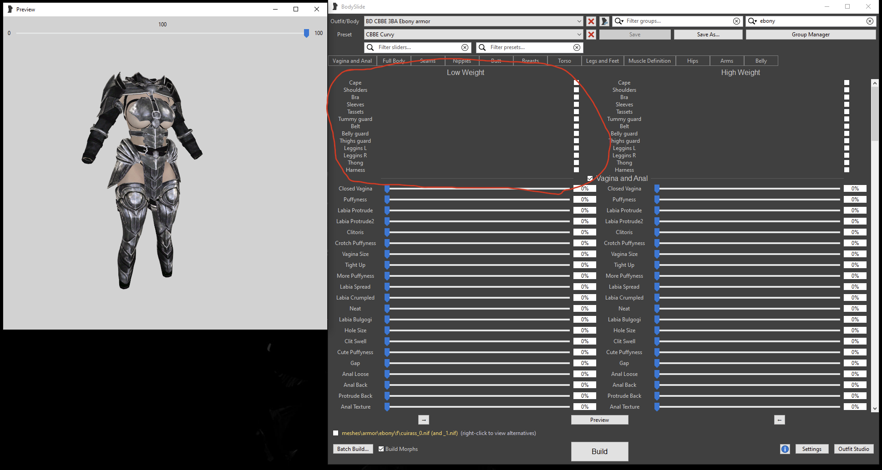The width and height of the screenshot is (882, 470).
Task: Click the large Build button
Action: (x=599, y=451)
